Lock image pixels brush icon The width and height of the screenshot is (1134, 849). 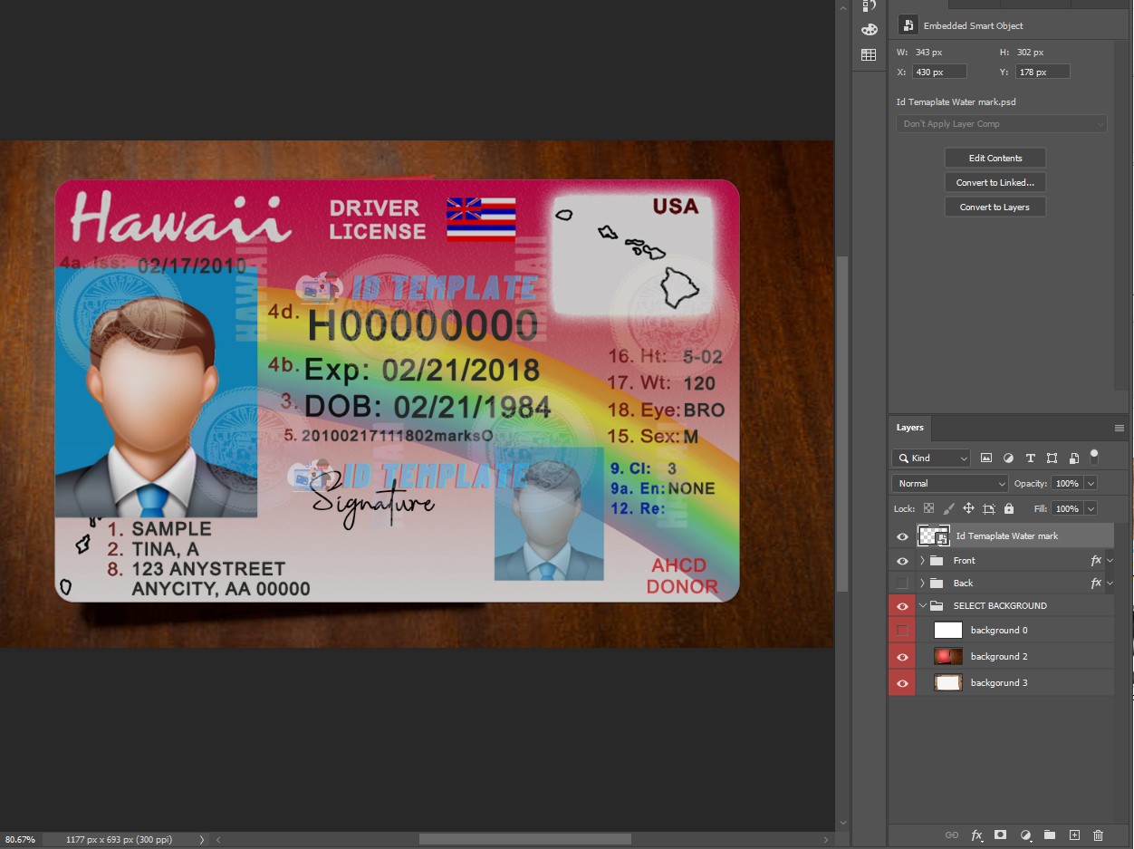coord(948,509)
